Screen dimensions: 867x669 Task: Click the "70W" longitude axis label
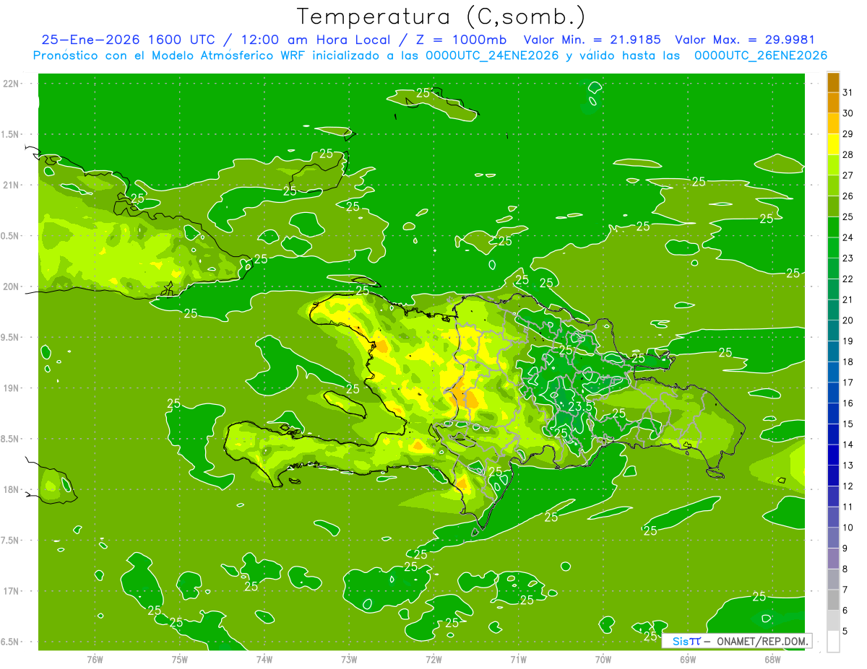tap(603, 660)
